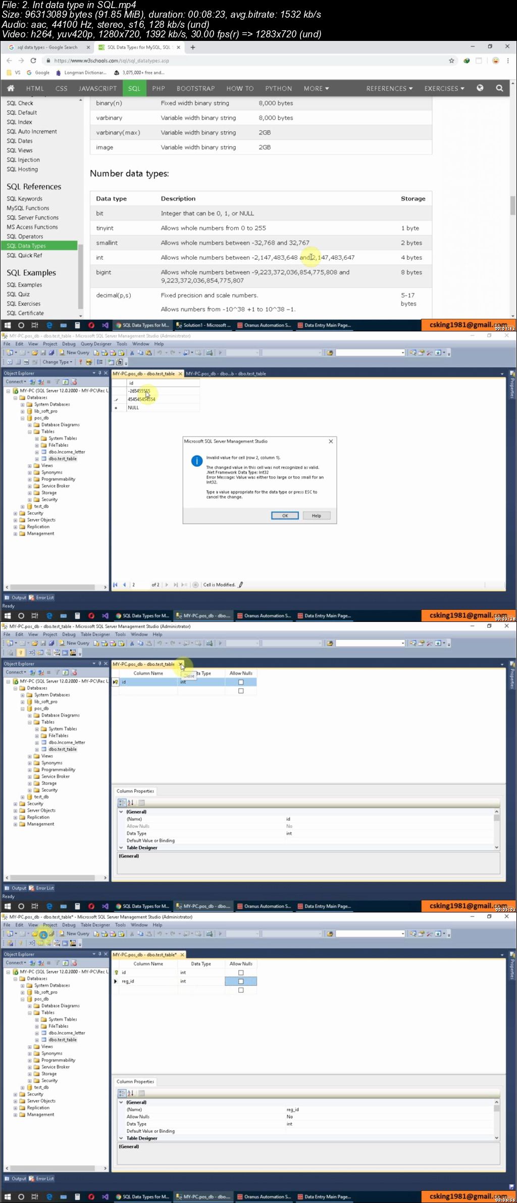Open Task View in top frame taskbar

[x=35, y=325]
